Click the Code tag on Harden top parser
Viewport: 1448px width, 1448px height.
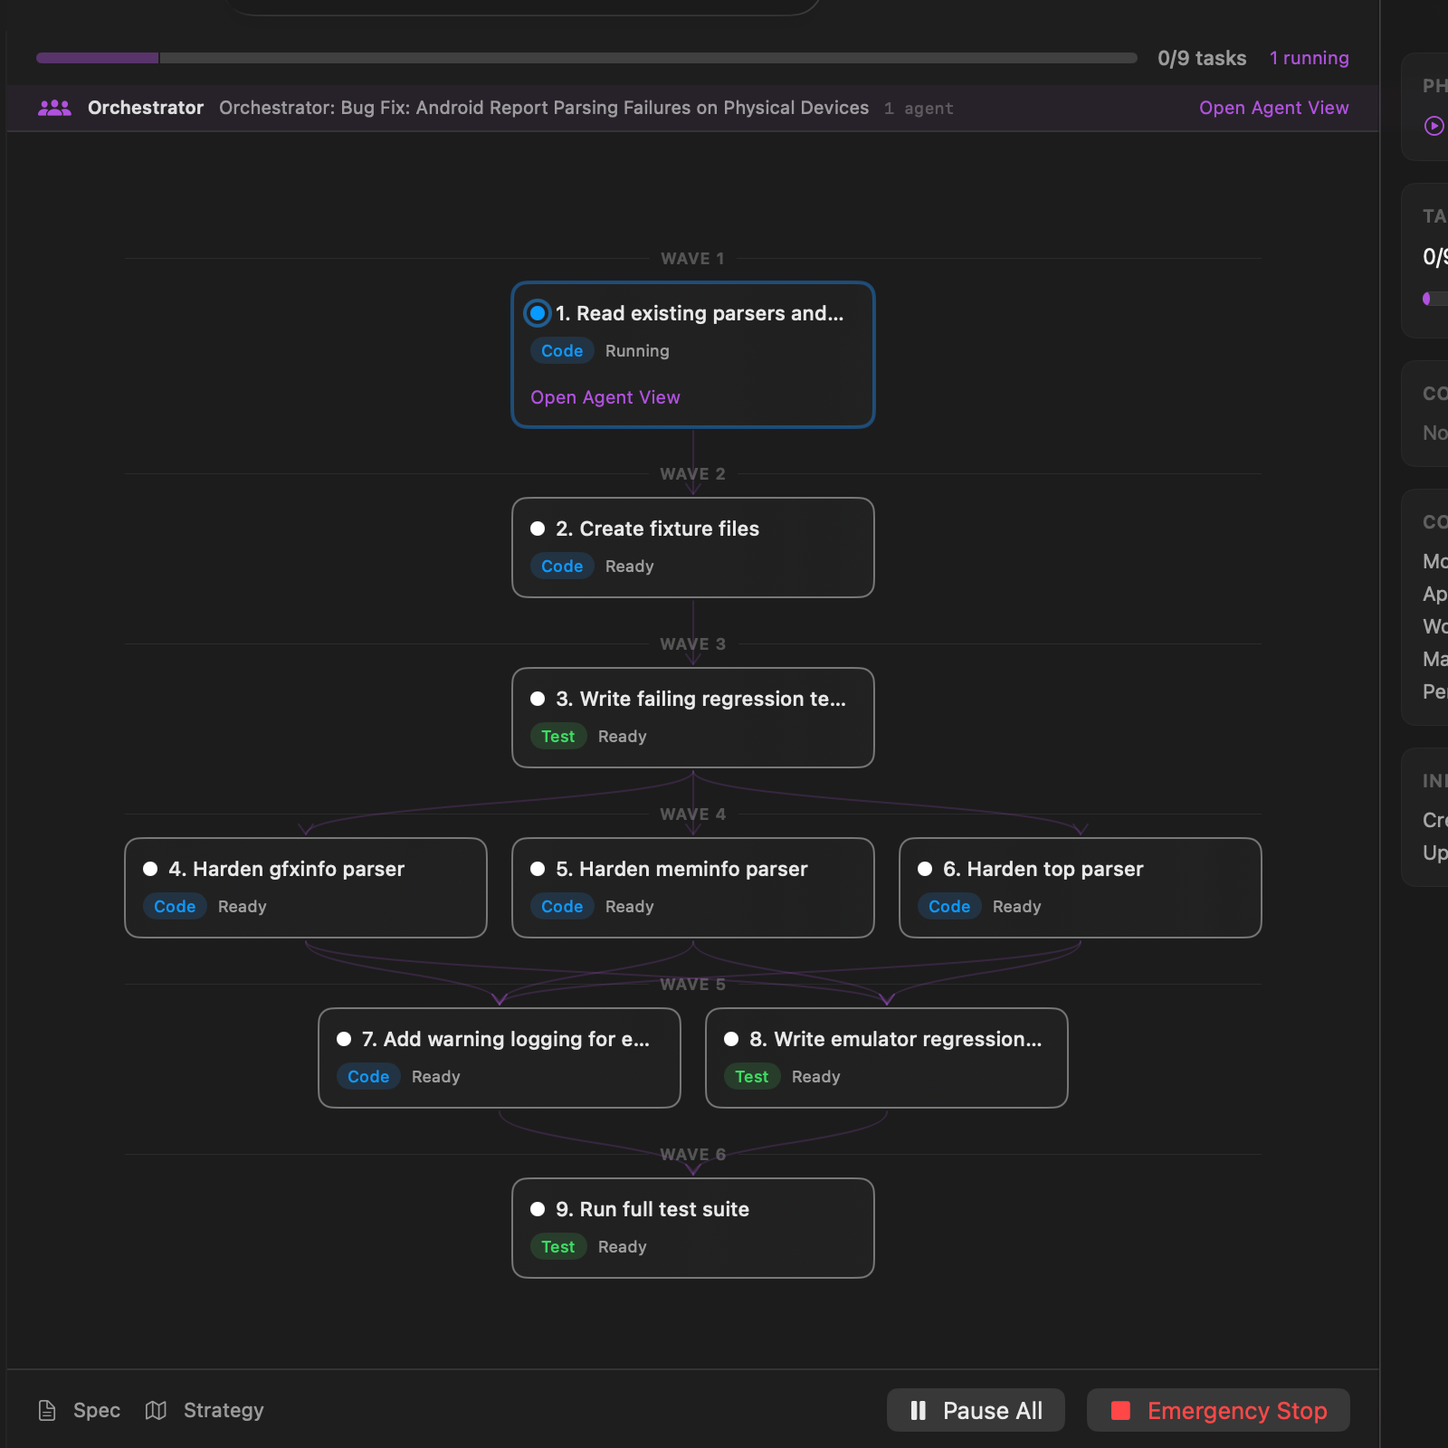949,906
